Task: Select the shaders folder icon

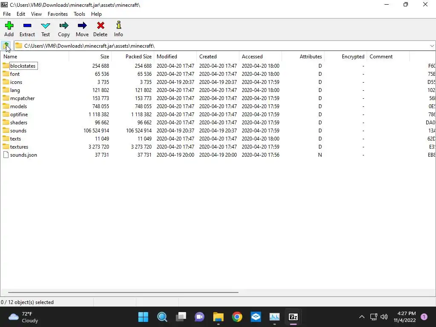Action: (x=6, y=122)
